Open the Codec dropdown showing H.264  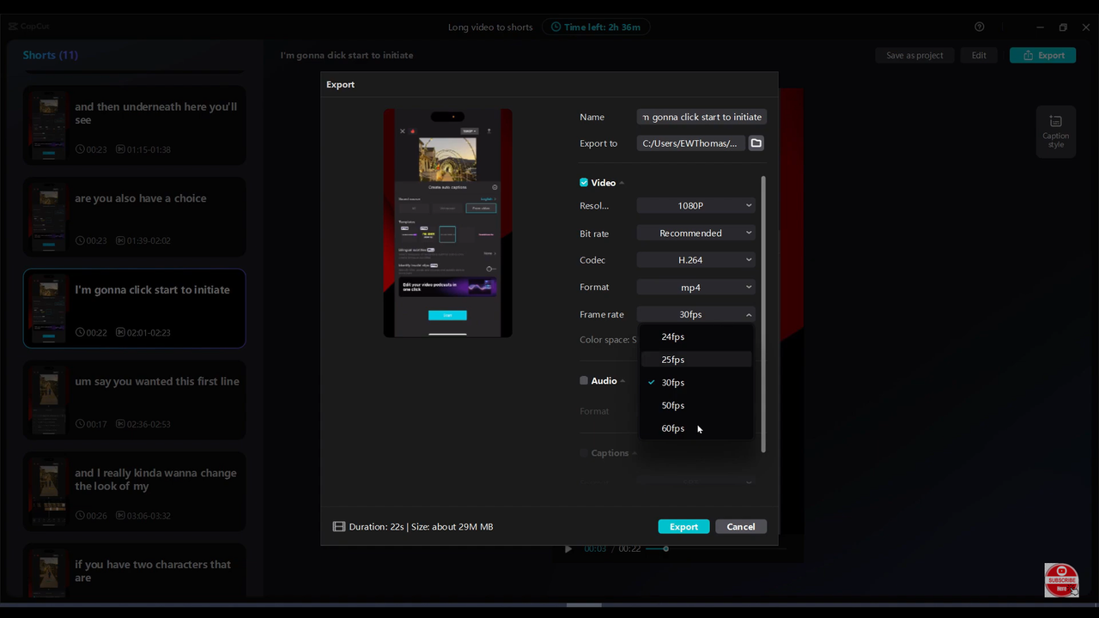(x=692, y=259)
